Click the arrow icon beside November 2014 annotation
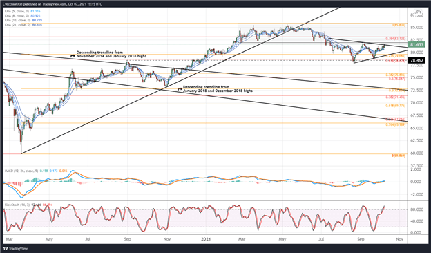Screen dimensions: 431x253 (73, 56)
